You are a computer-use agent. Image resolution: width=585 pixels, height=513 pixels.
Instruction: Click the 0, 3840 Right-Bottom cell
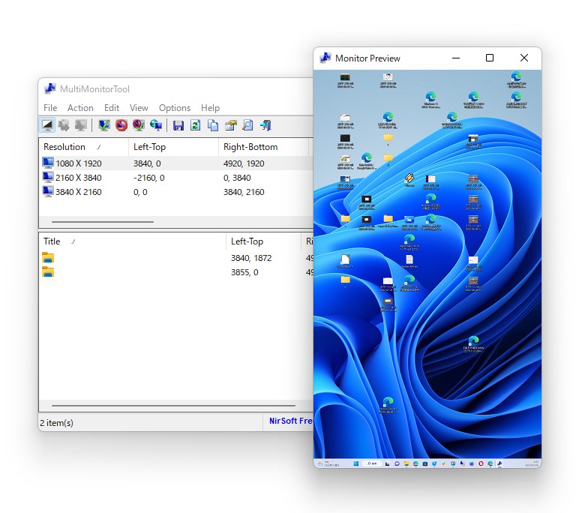pyautogui.click(x=237, y=178)
